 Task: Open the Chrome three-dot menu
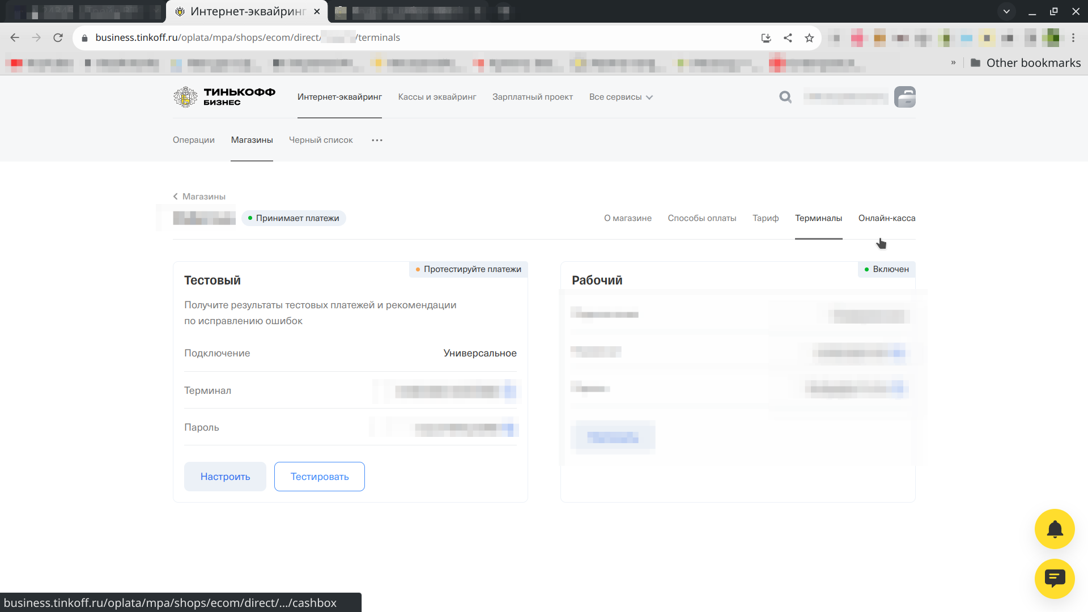tap(1073, 38)
